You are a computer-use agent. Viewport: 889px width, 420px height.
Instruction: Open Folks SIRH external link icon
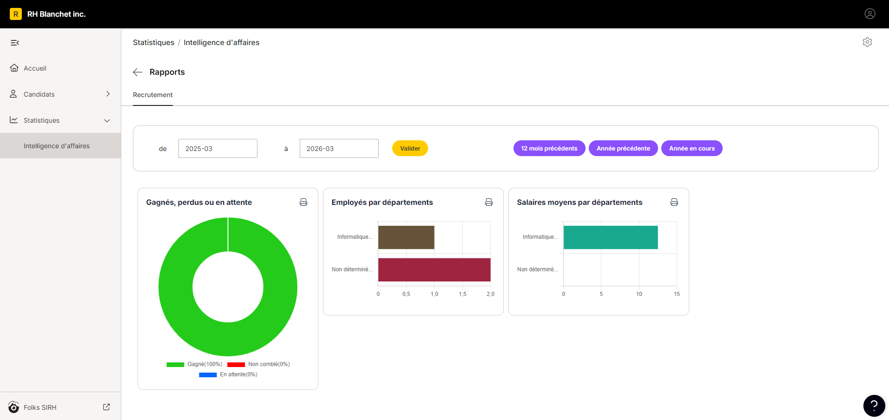(106, 407)
